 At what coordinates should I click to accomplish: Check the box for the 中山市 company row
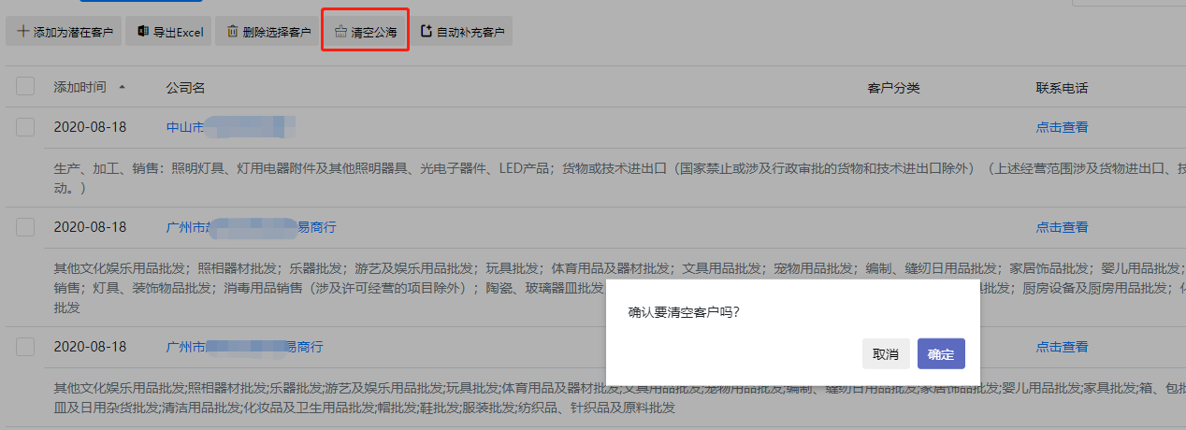pyautogui.click(x=25, y=127)
